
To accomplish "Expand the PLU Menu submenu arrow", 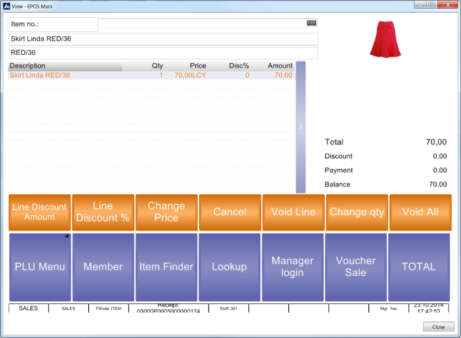I will tap(67, 236).
